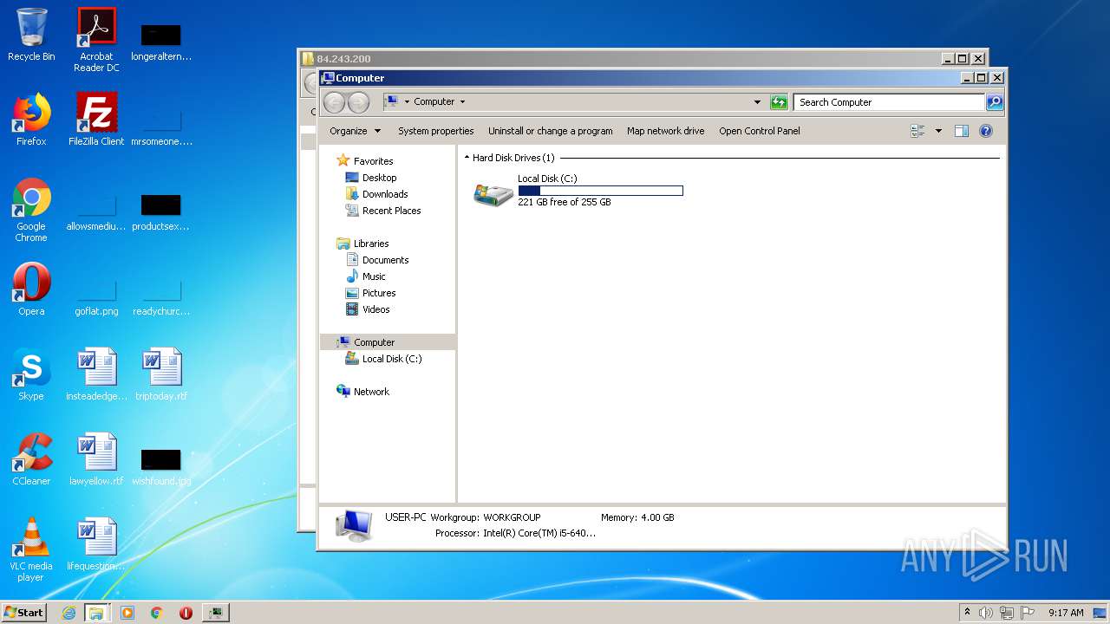Click Explorer Forward navigation arrow
The height and width of the screenshot is (624, 1110).
click(358, 102)
